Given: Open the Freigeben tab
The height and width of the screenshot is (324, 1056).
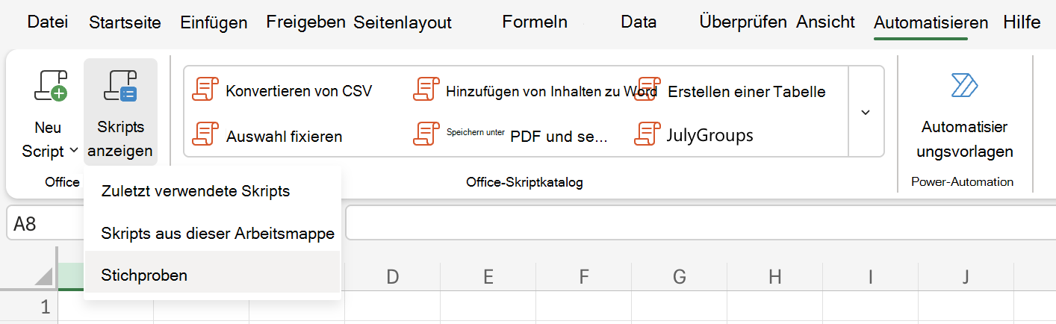Looking at the screenshot, I should click(x=305, y=22).
